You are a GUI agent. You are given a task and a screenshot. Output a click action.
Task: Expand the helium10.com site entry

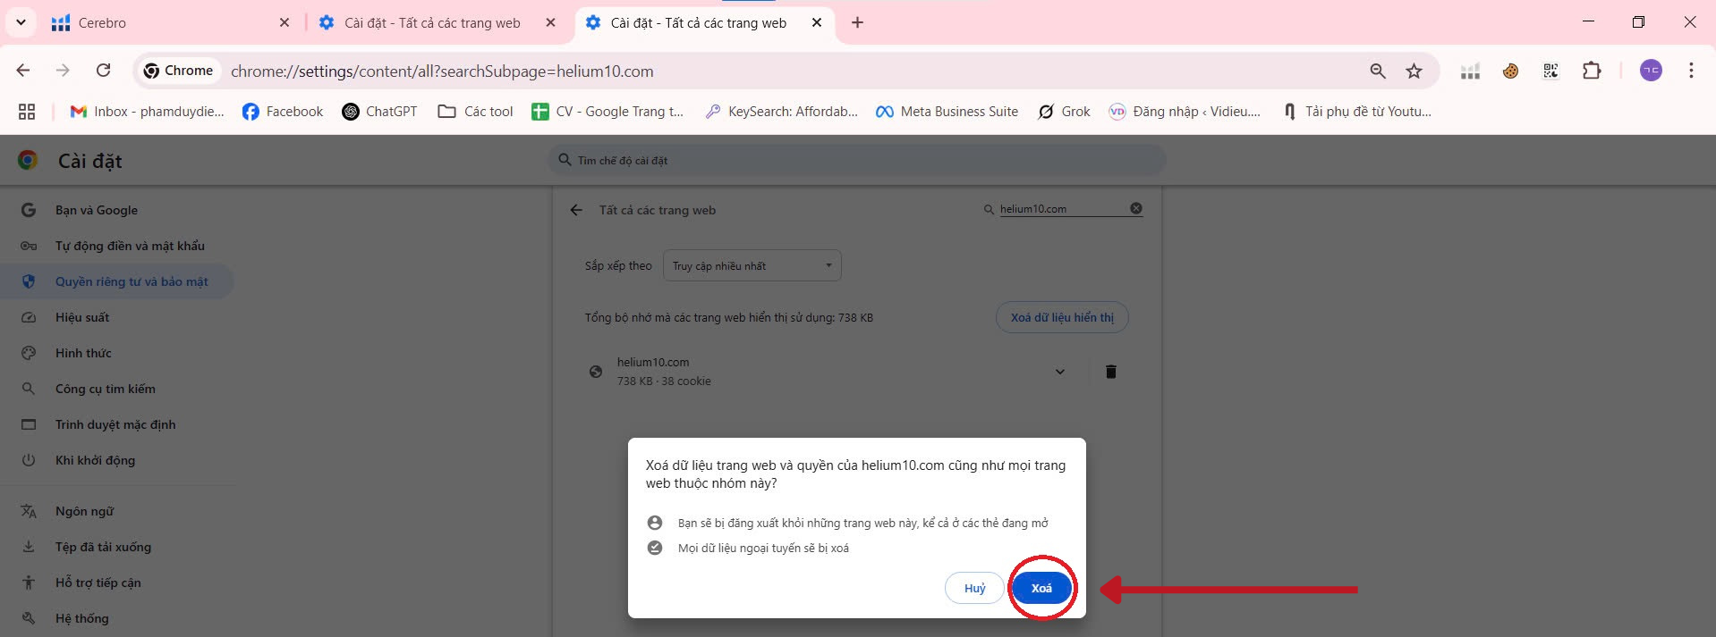(1060, 372)
